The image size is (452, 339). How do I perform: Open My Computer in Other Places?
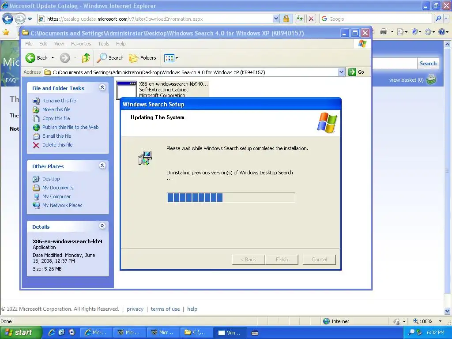[x=56, y=196]
